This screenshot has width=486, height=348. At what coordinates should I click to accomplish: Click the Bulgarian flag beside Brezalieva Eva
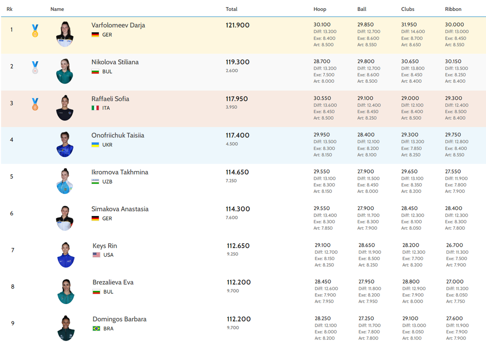(97, 291)
